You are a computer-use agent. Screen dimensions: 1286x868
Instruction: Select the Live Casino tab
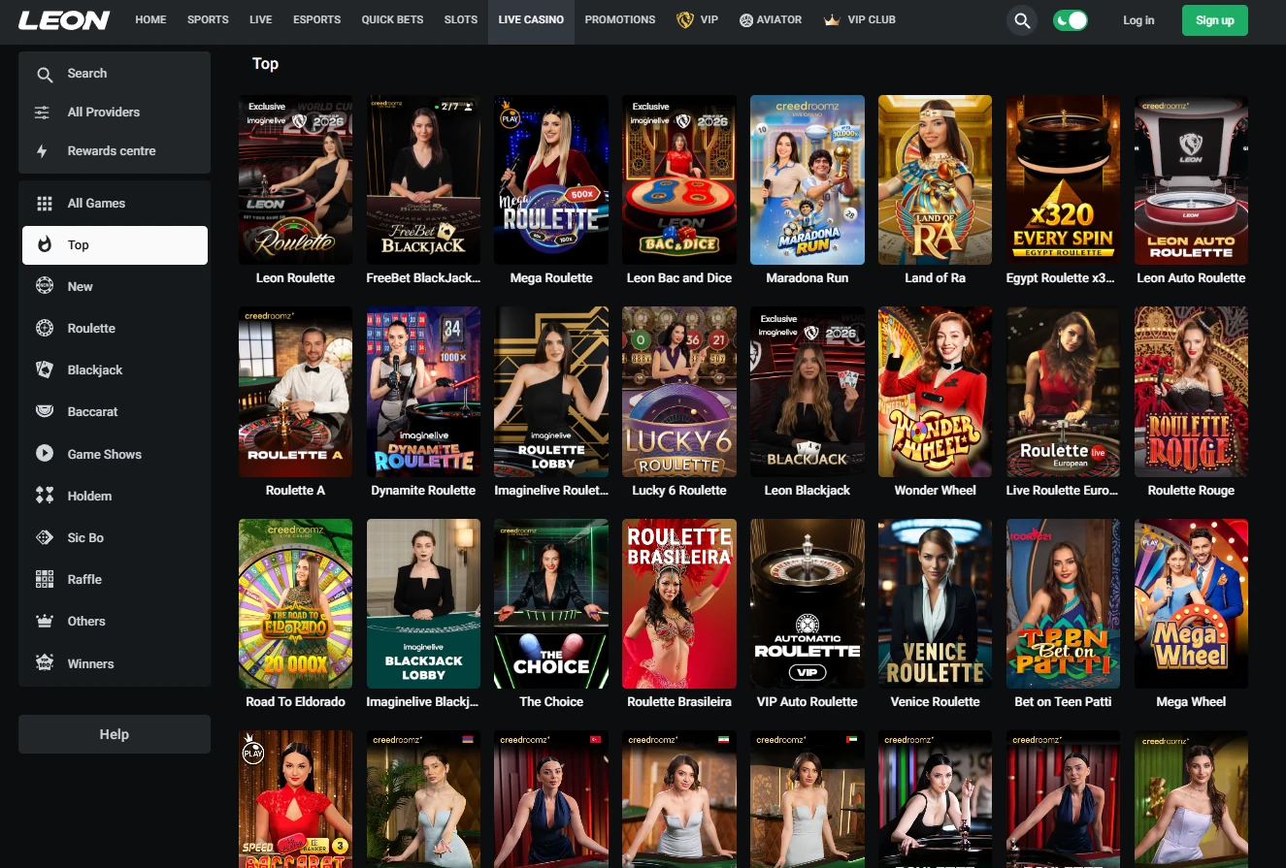(x=531, y=20)
